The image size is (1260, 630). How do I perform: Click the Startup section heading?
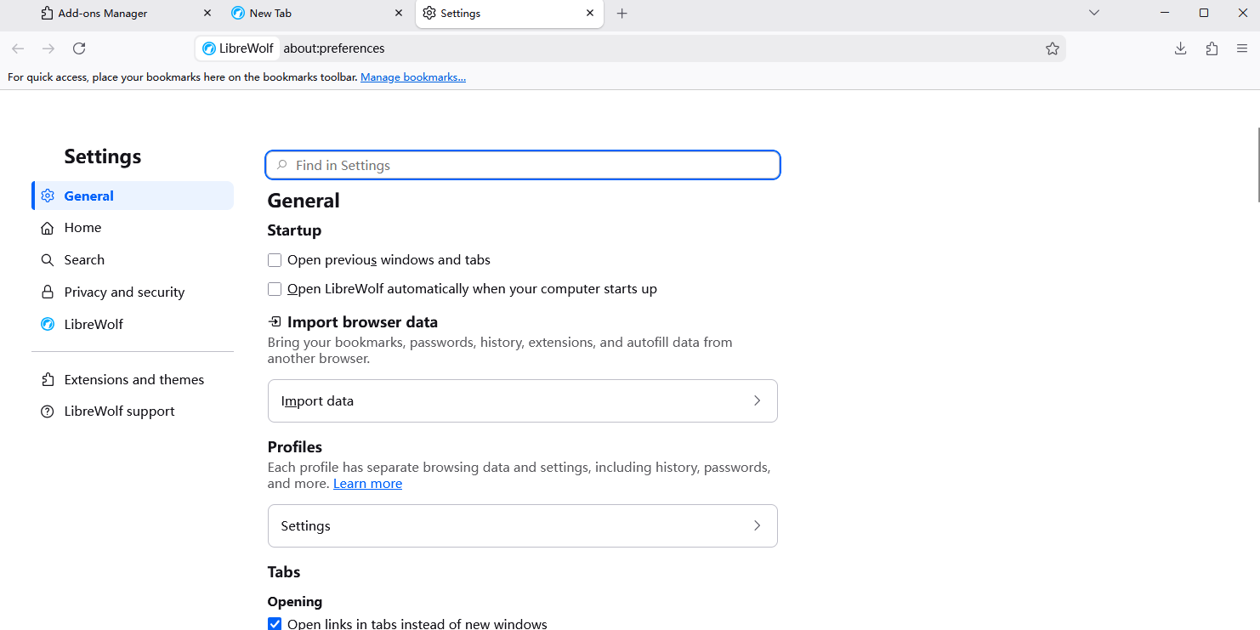coord(294,230)
